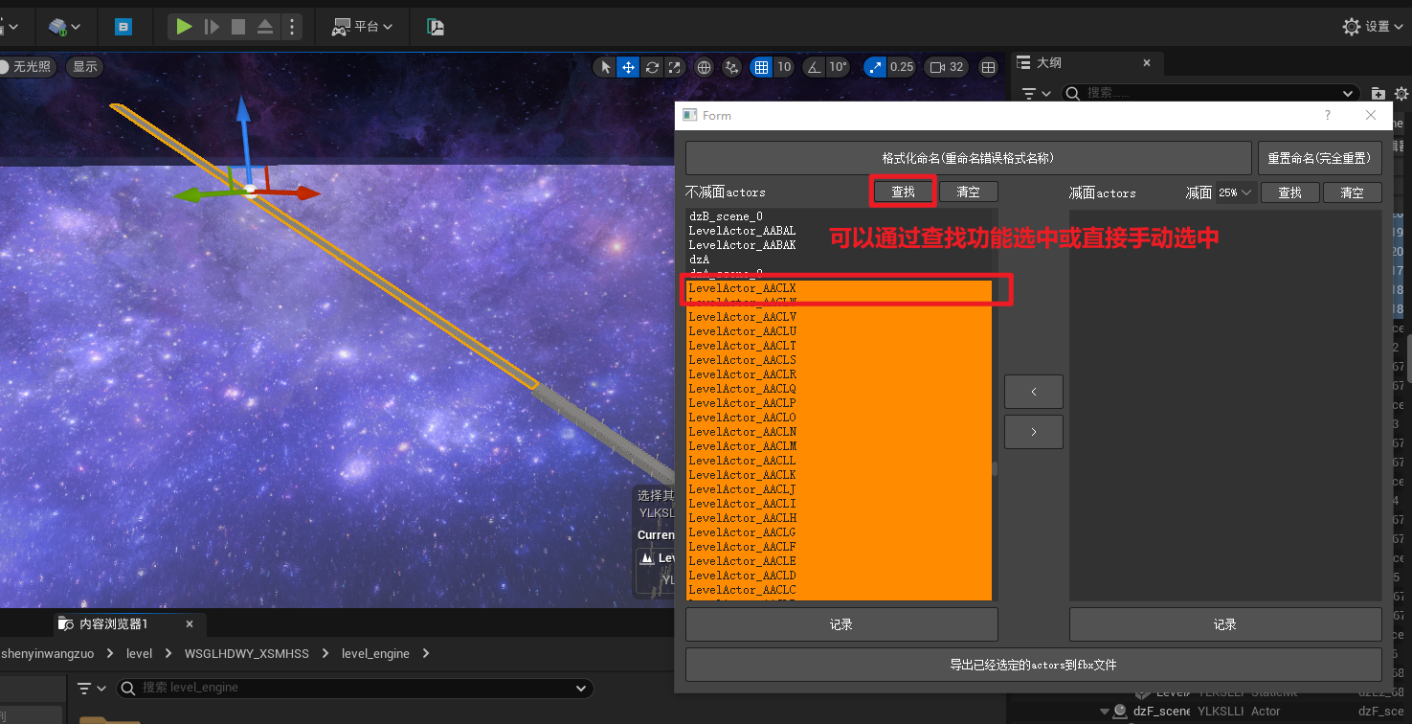Select the rotate transform tool
This screenshot has width=1412, height=724.
(652, 67)
